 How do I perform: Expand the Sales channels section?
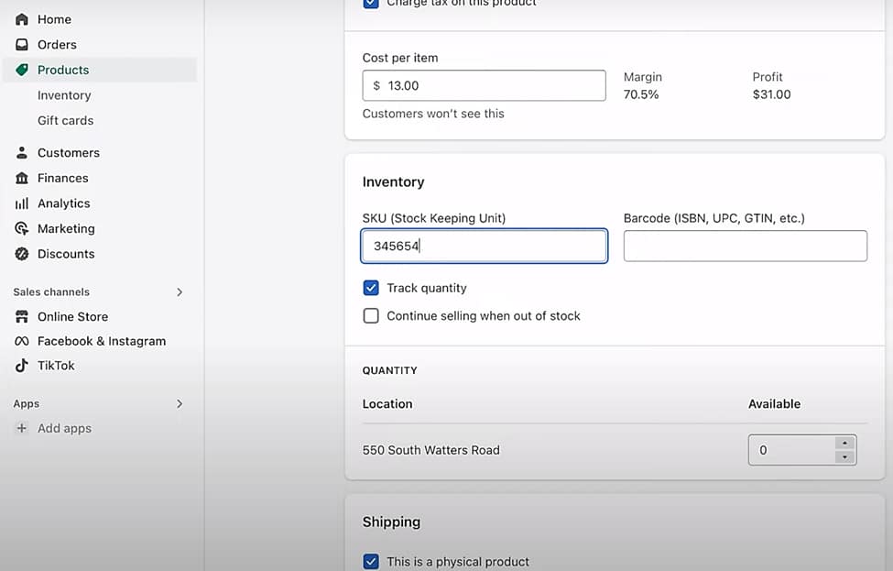coord(180,291)
